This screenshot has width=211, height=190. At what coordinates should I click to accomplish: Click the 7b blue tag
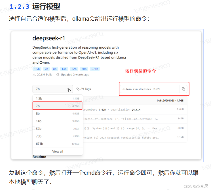[x=47, y=69]
